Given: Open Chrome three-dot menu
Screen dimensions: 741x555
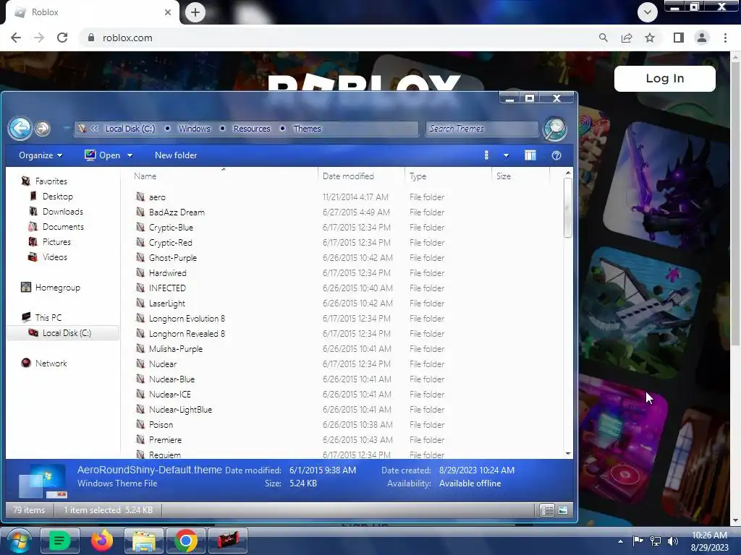Looking at the screenshot, I should (x=725, y=38).
